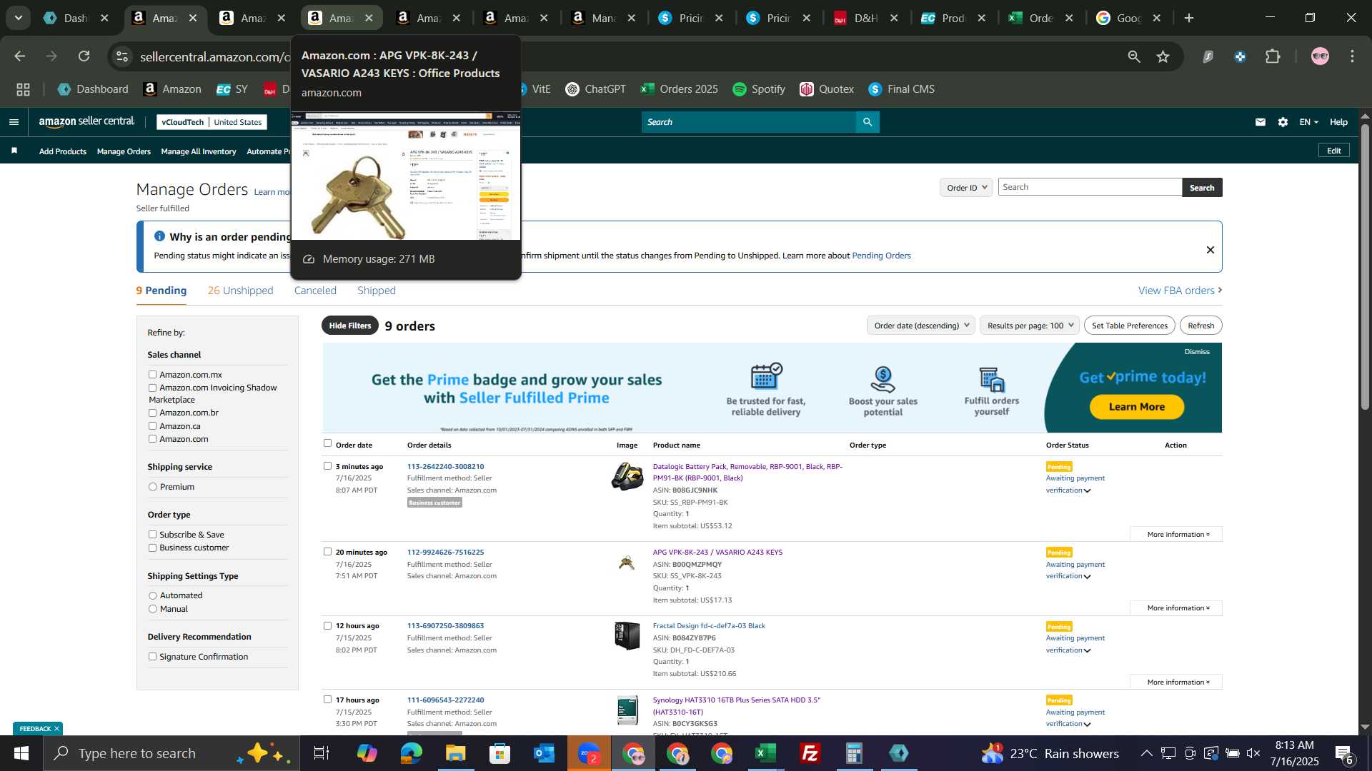Open the Order ID search type dropdown
The image size is (1372, 771).
point(966,188)
